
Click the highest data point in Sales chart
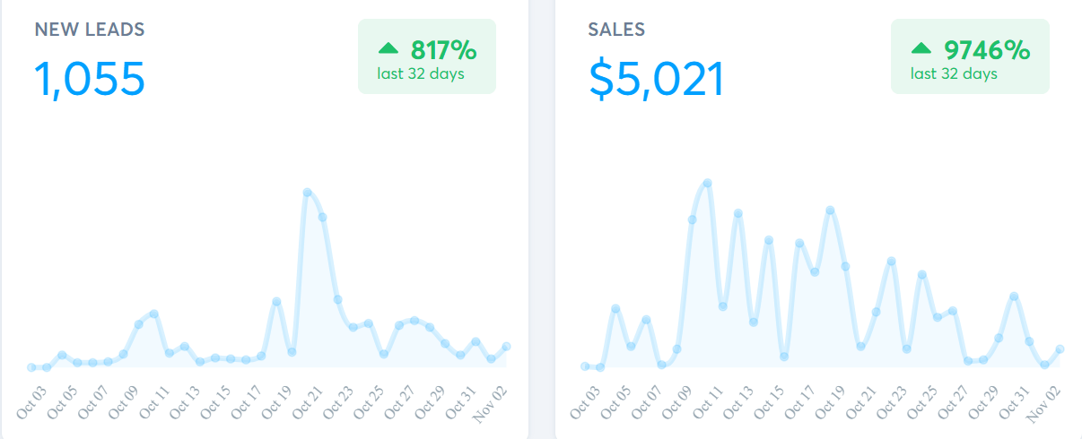point(708,183)
